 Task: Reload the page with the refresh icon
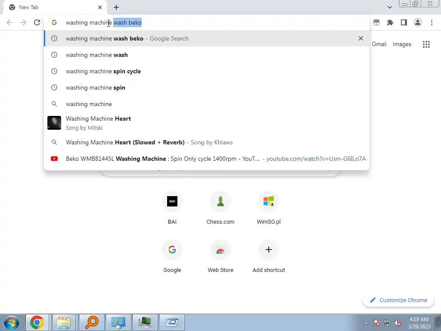point(37,22)
